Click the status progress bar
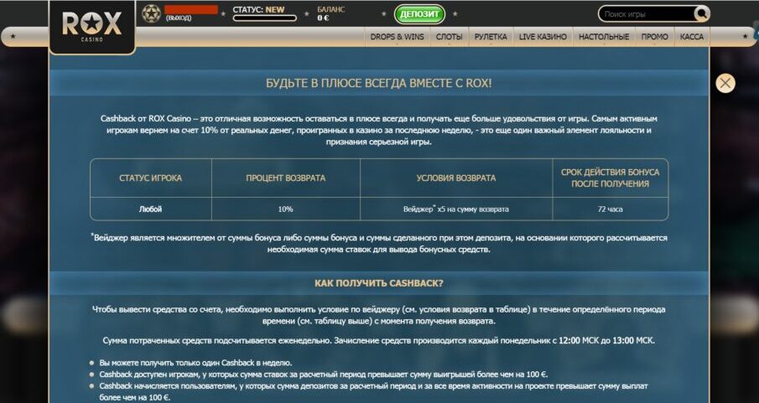The width and height of the screenshot is (759, 403). (x=265, y=18)
